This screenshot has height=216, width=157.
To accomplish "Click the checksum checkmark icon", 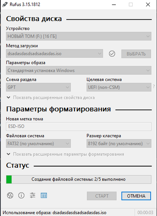I will (x=112, y=53).
